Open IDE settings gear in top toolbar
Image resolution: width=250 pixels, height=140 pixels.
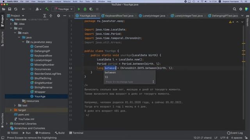pyautogui.click(x=241, y=9)
